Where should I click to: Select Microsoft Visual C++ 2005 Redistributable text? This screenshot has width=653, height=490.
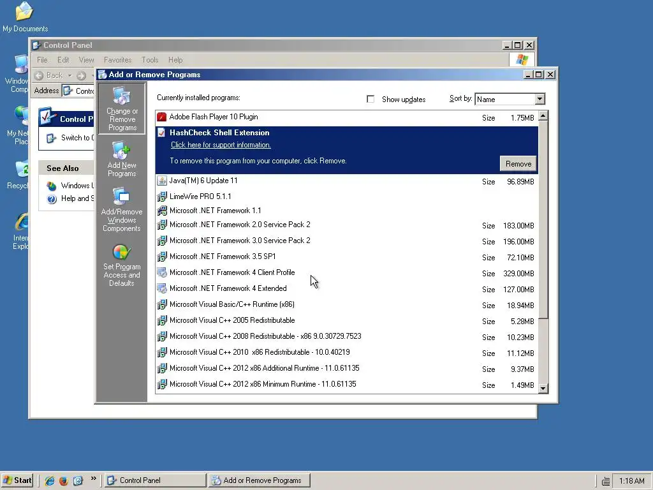(x=232, y=320)
